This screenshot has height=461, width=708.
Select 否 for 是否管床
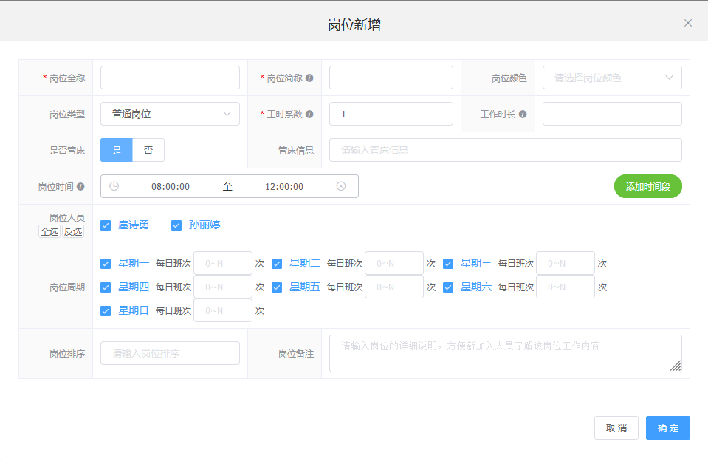[x=148, y=150]
